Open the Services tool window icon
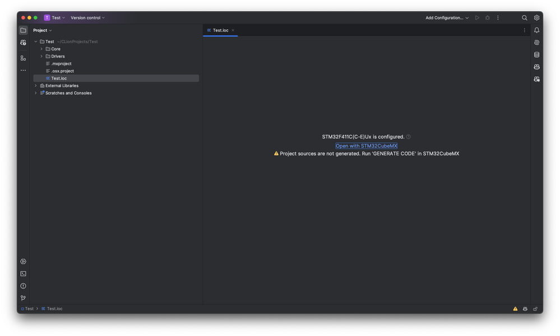Image resolution: width=560 pixels, height=336 pixels. click(23, 261)
